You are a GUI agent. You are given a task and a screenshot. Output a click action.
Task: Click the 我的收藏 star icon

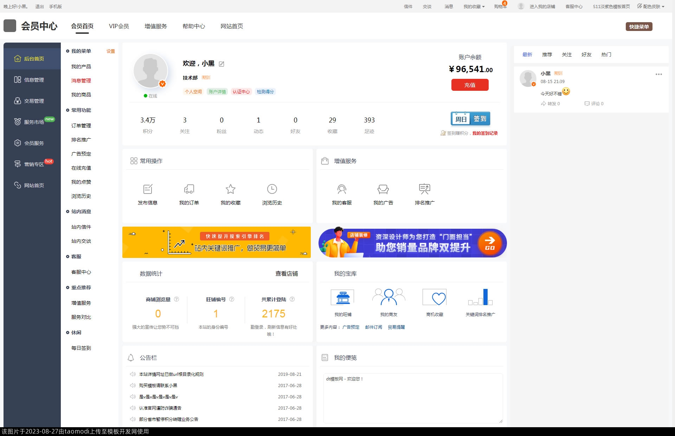click(x=231, y=189)
